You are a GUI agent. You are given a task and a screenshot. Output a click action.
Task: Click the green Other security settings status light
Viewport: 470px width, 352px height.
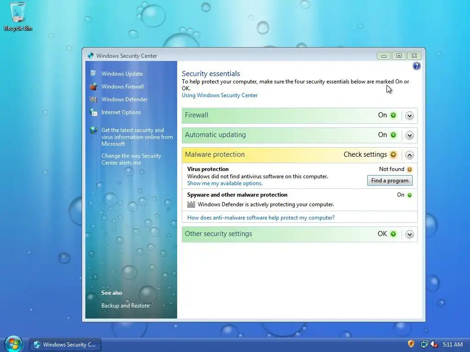coord(393,234)
